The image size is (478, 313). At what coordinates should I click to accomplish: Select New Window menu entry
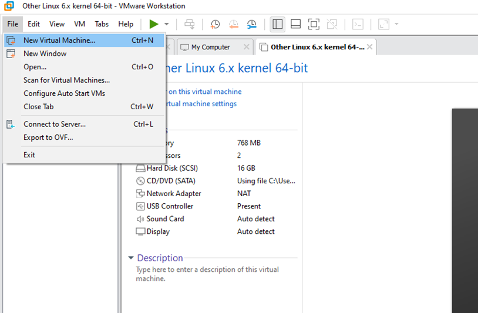[x=85, y=53]
